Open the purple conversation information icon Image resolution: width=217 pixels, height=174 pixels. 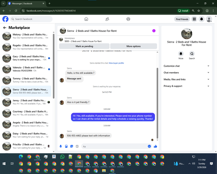click(154, 31)
